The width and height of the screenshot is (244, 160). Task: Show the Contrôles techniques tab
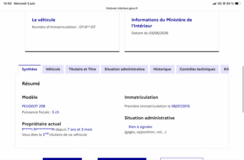click(x=197, y=69)
